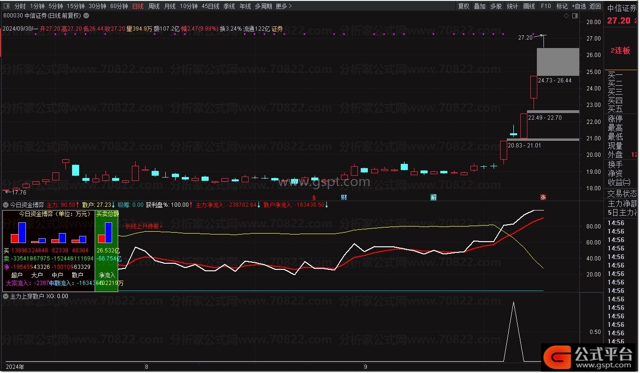This screenshot has height=373, width=640.
Task: Open 多周期 multi-period view
Action: (263, 7)
